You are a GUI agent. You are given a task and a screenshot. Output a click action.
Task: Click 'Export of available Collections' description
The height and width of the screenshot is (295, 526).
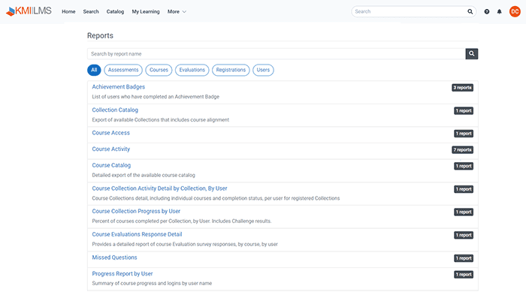[x=160, y=120]
